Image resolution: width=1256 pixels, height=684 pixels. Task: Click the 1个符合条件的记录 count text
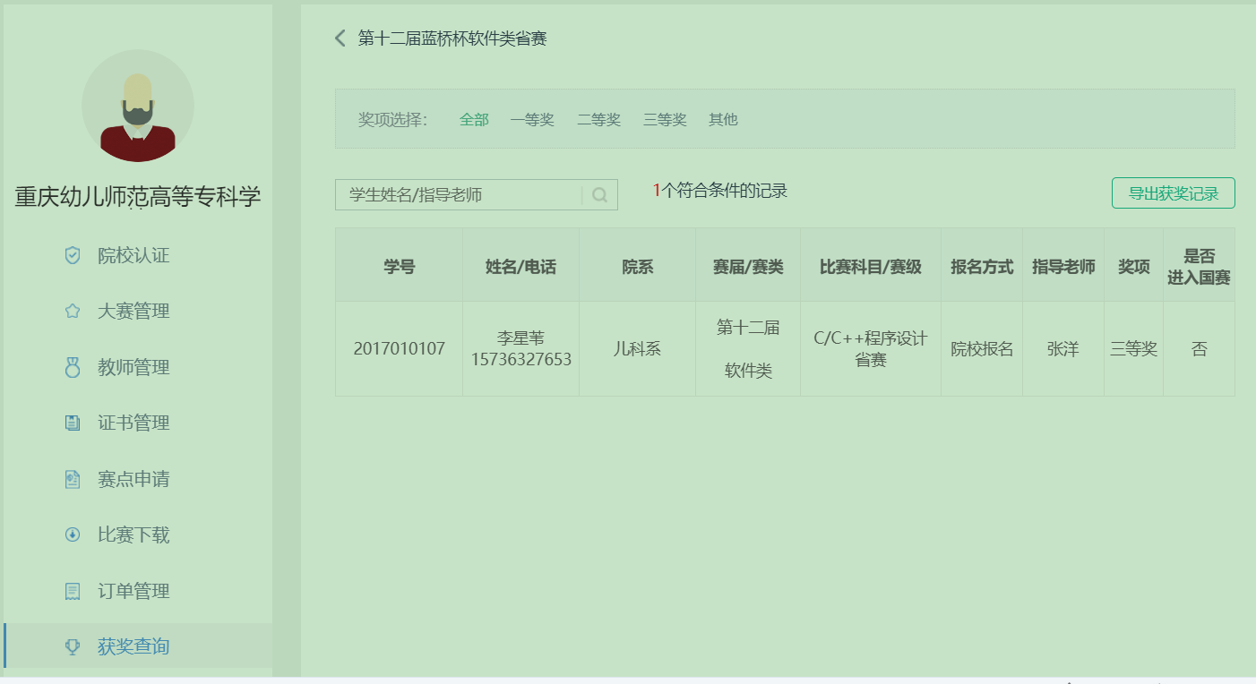(720, 190)
